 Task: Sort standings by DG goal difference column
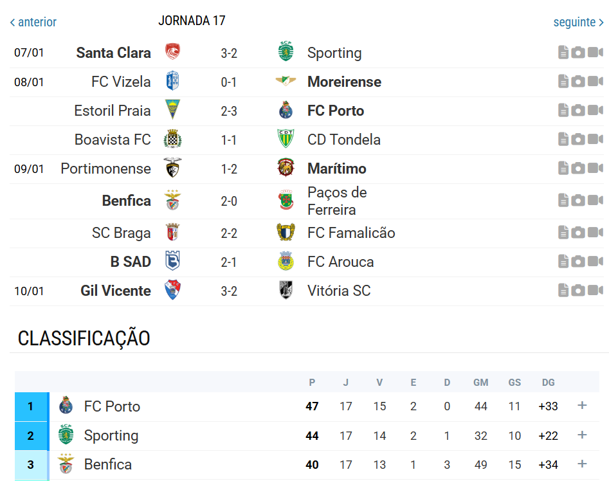[548, 383]
